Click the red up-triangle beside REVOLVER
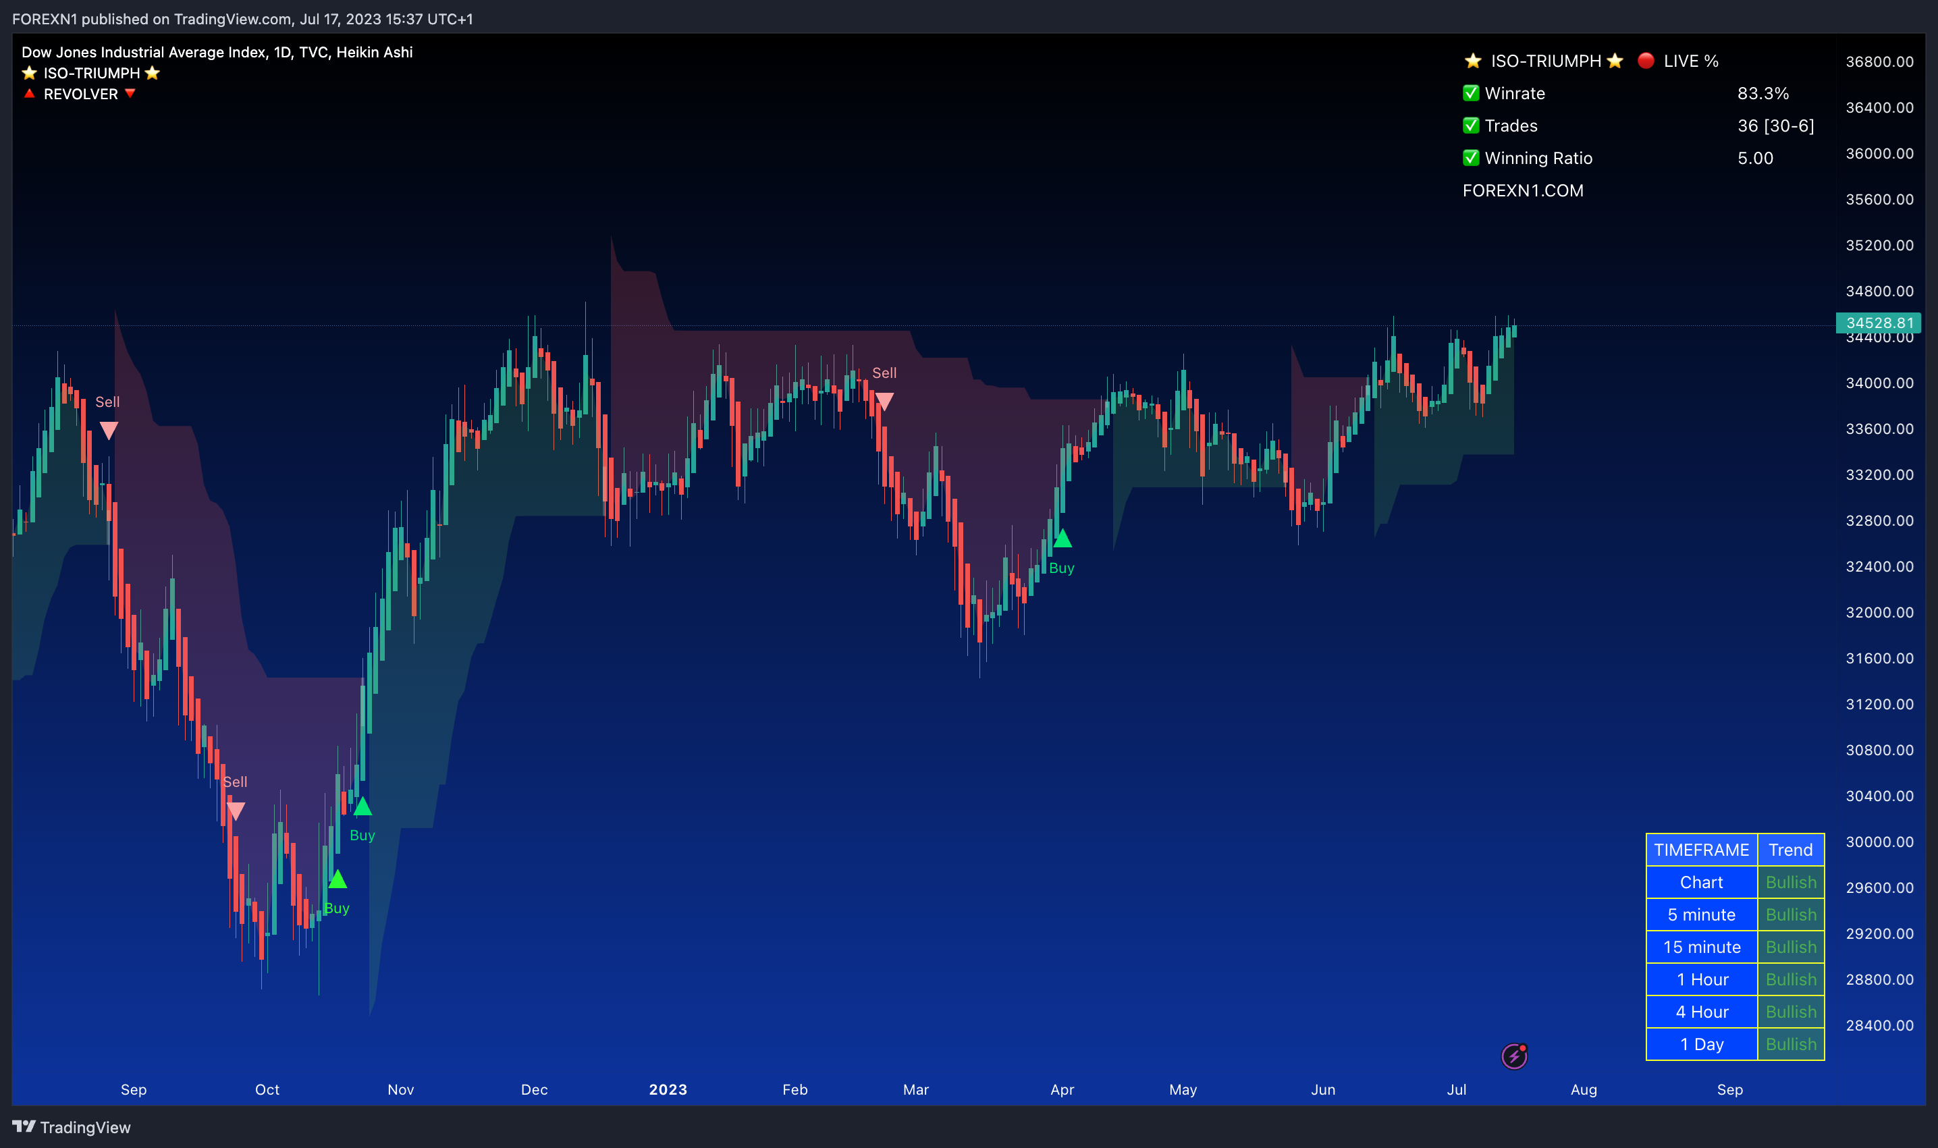Image resolution: width=1938 pixels, height=1148 pixels. pyautogui.click(x=30, y=94)
